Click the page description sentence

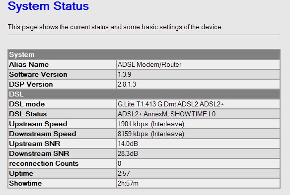[115, 27]
